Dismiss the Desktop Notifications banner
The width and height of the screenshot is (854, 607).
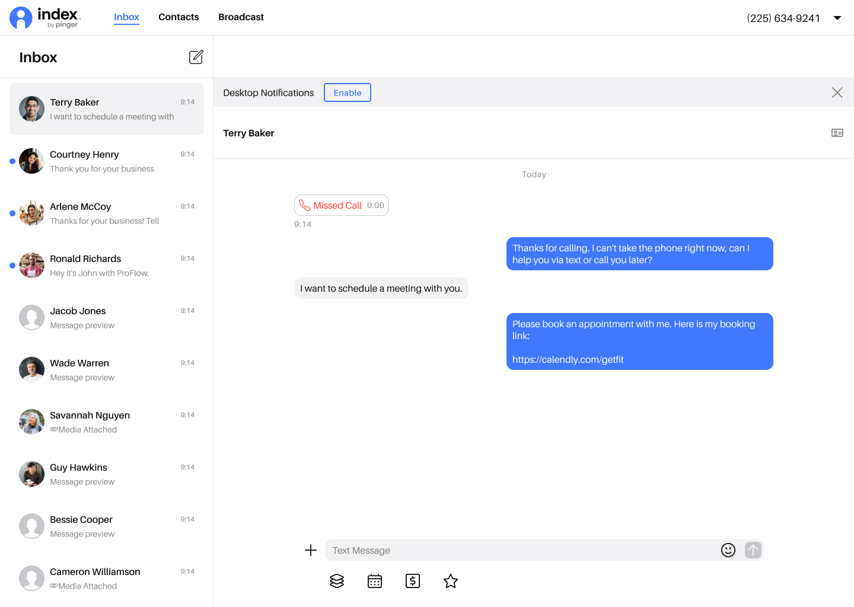click(837, 92)
